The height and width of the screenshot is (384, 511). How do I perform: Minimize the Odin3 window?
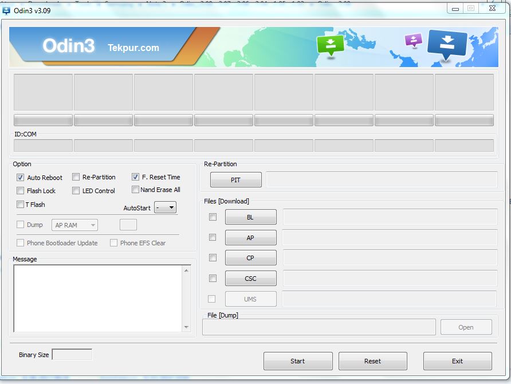(455, 9)
